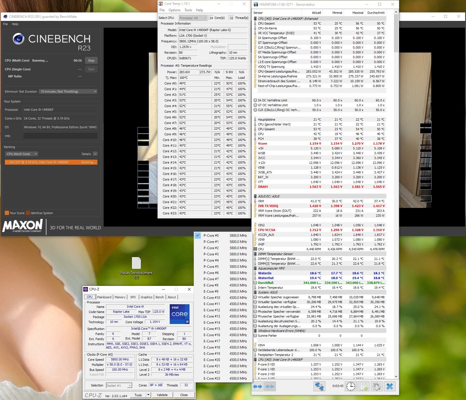Click the HWiNFO scrollbar down arrow
The image size is (466, 400).
(x=396, y=376)
